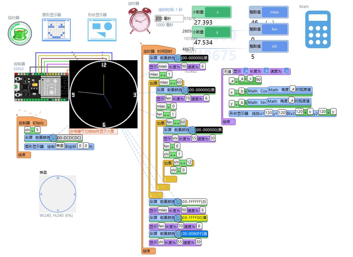Select the 图形显示器 graphic display icon

tap(56, 30)
